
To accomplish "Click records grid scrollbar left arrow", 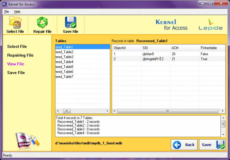I will [x=114, y=111].
